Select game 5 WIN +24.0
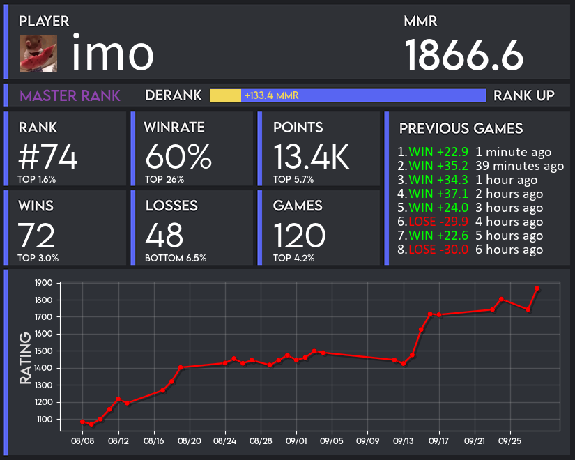575x460 pixels. tap(438, 208)
